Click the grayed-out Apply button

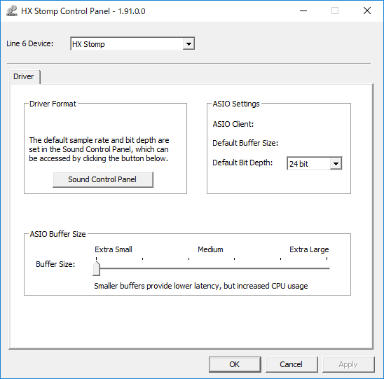(x=348, y=364)
